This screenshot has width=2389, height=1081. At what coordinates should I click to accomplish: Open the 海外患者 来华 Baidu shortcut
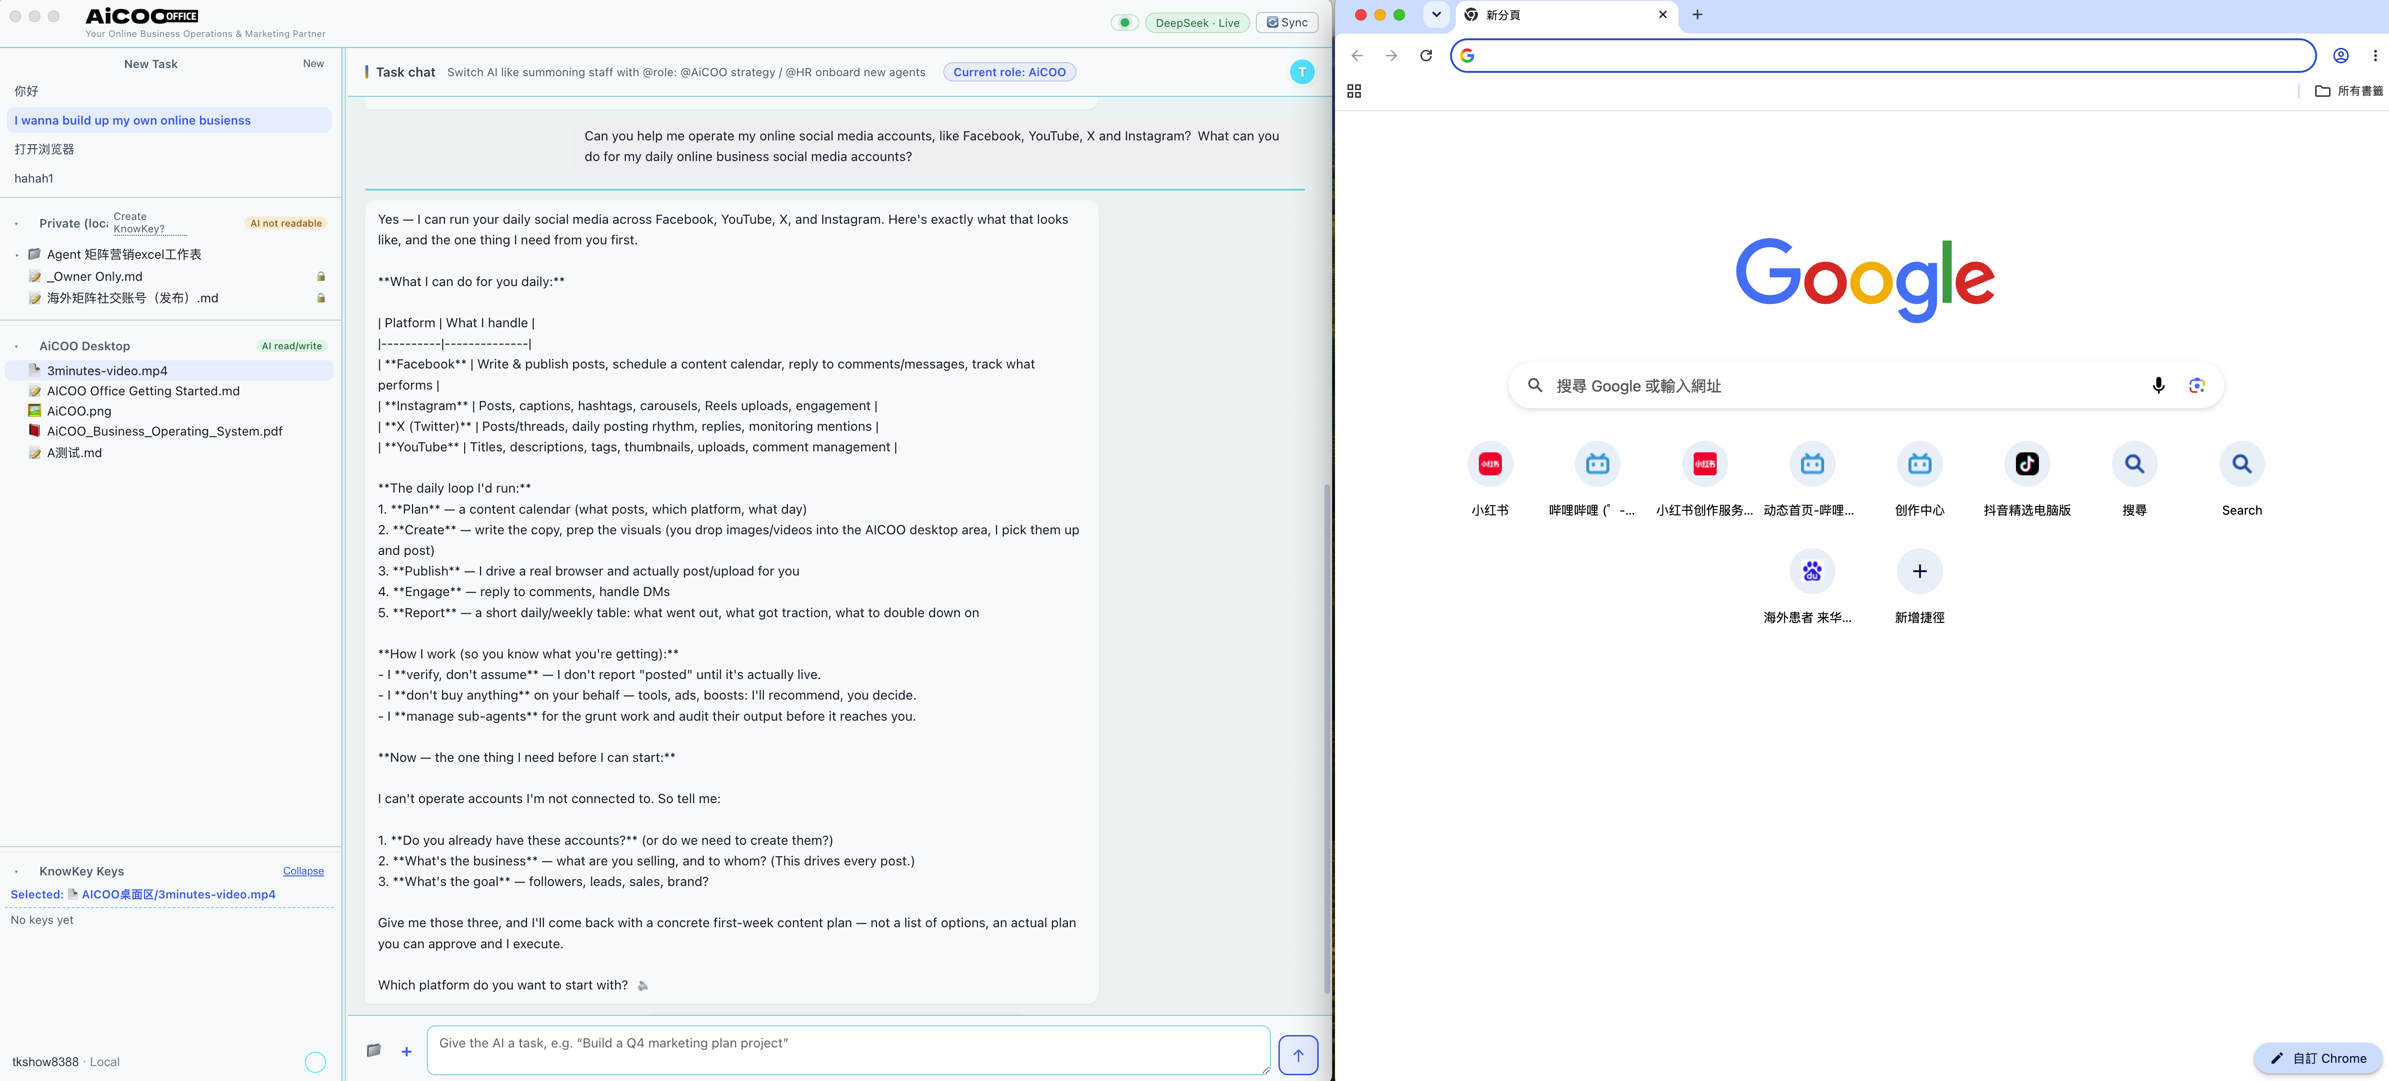tap(1811, 586)
